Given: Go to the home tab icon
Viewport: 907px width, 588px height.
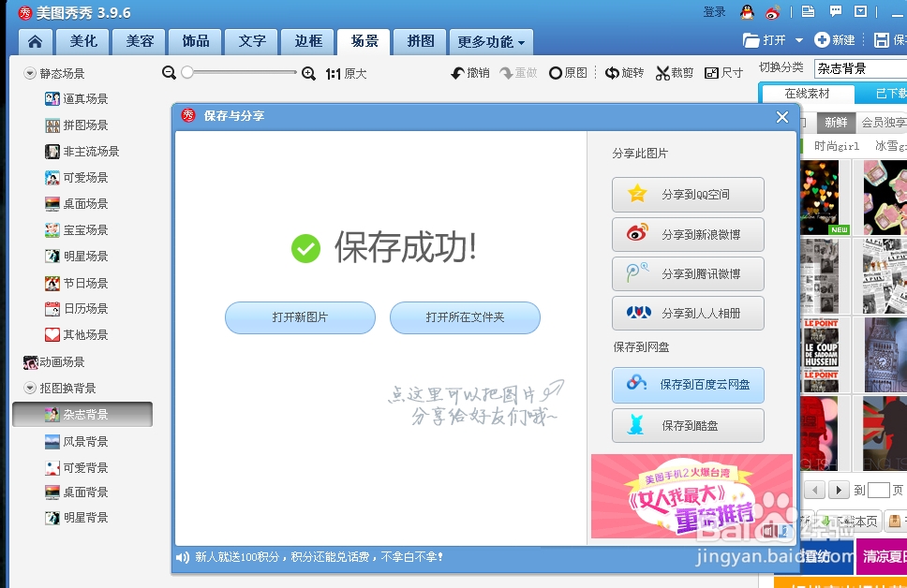Looking at the screenshot, I should (x=36, y=41).
